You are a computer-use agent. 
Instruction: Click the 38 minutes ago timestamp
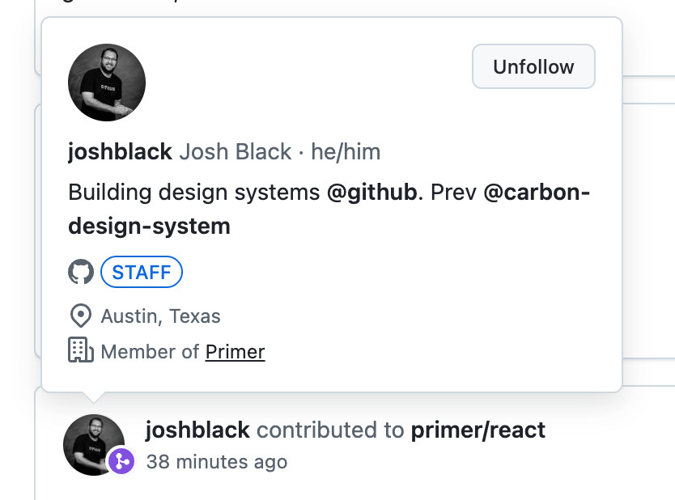click(217, 462)
